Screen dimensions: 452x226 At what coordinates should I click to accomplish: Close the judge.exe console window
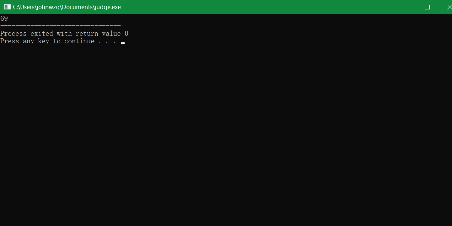[x=449, y=7]
